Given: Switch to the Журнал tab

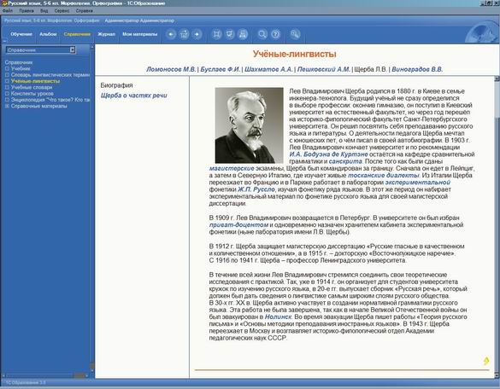Looking at the screenshot, I should [106, 34].
